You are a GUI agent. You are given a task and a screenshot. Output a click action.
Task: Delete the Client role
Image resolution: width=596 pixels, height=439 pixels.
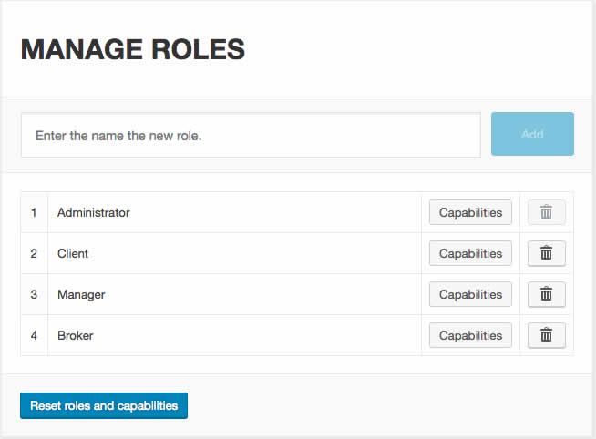(546, 253)
